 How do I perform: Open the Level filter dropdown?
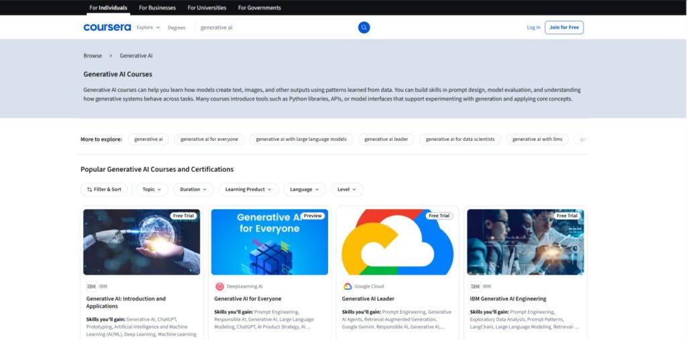347,189
